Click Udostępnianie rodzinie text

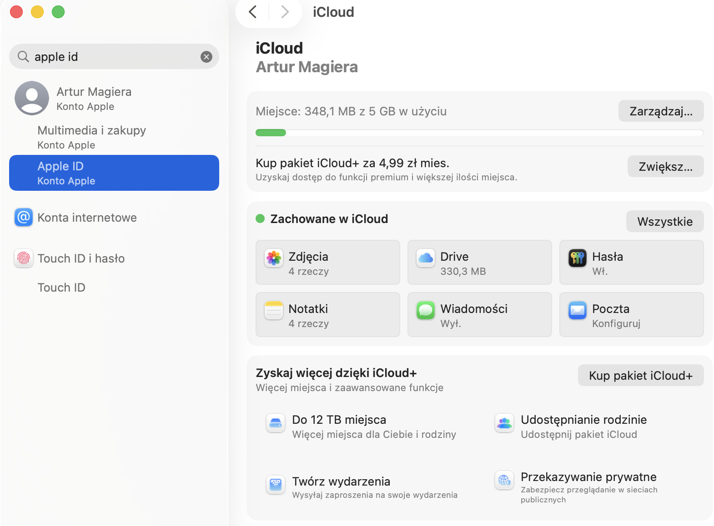(584, 420)
